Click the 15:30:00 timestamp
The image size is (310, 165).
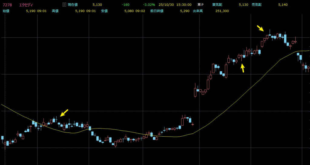point(184,5)
